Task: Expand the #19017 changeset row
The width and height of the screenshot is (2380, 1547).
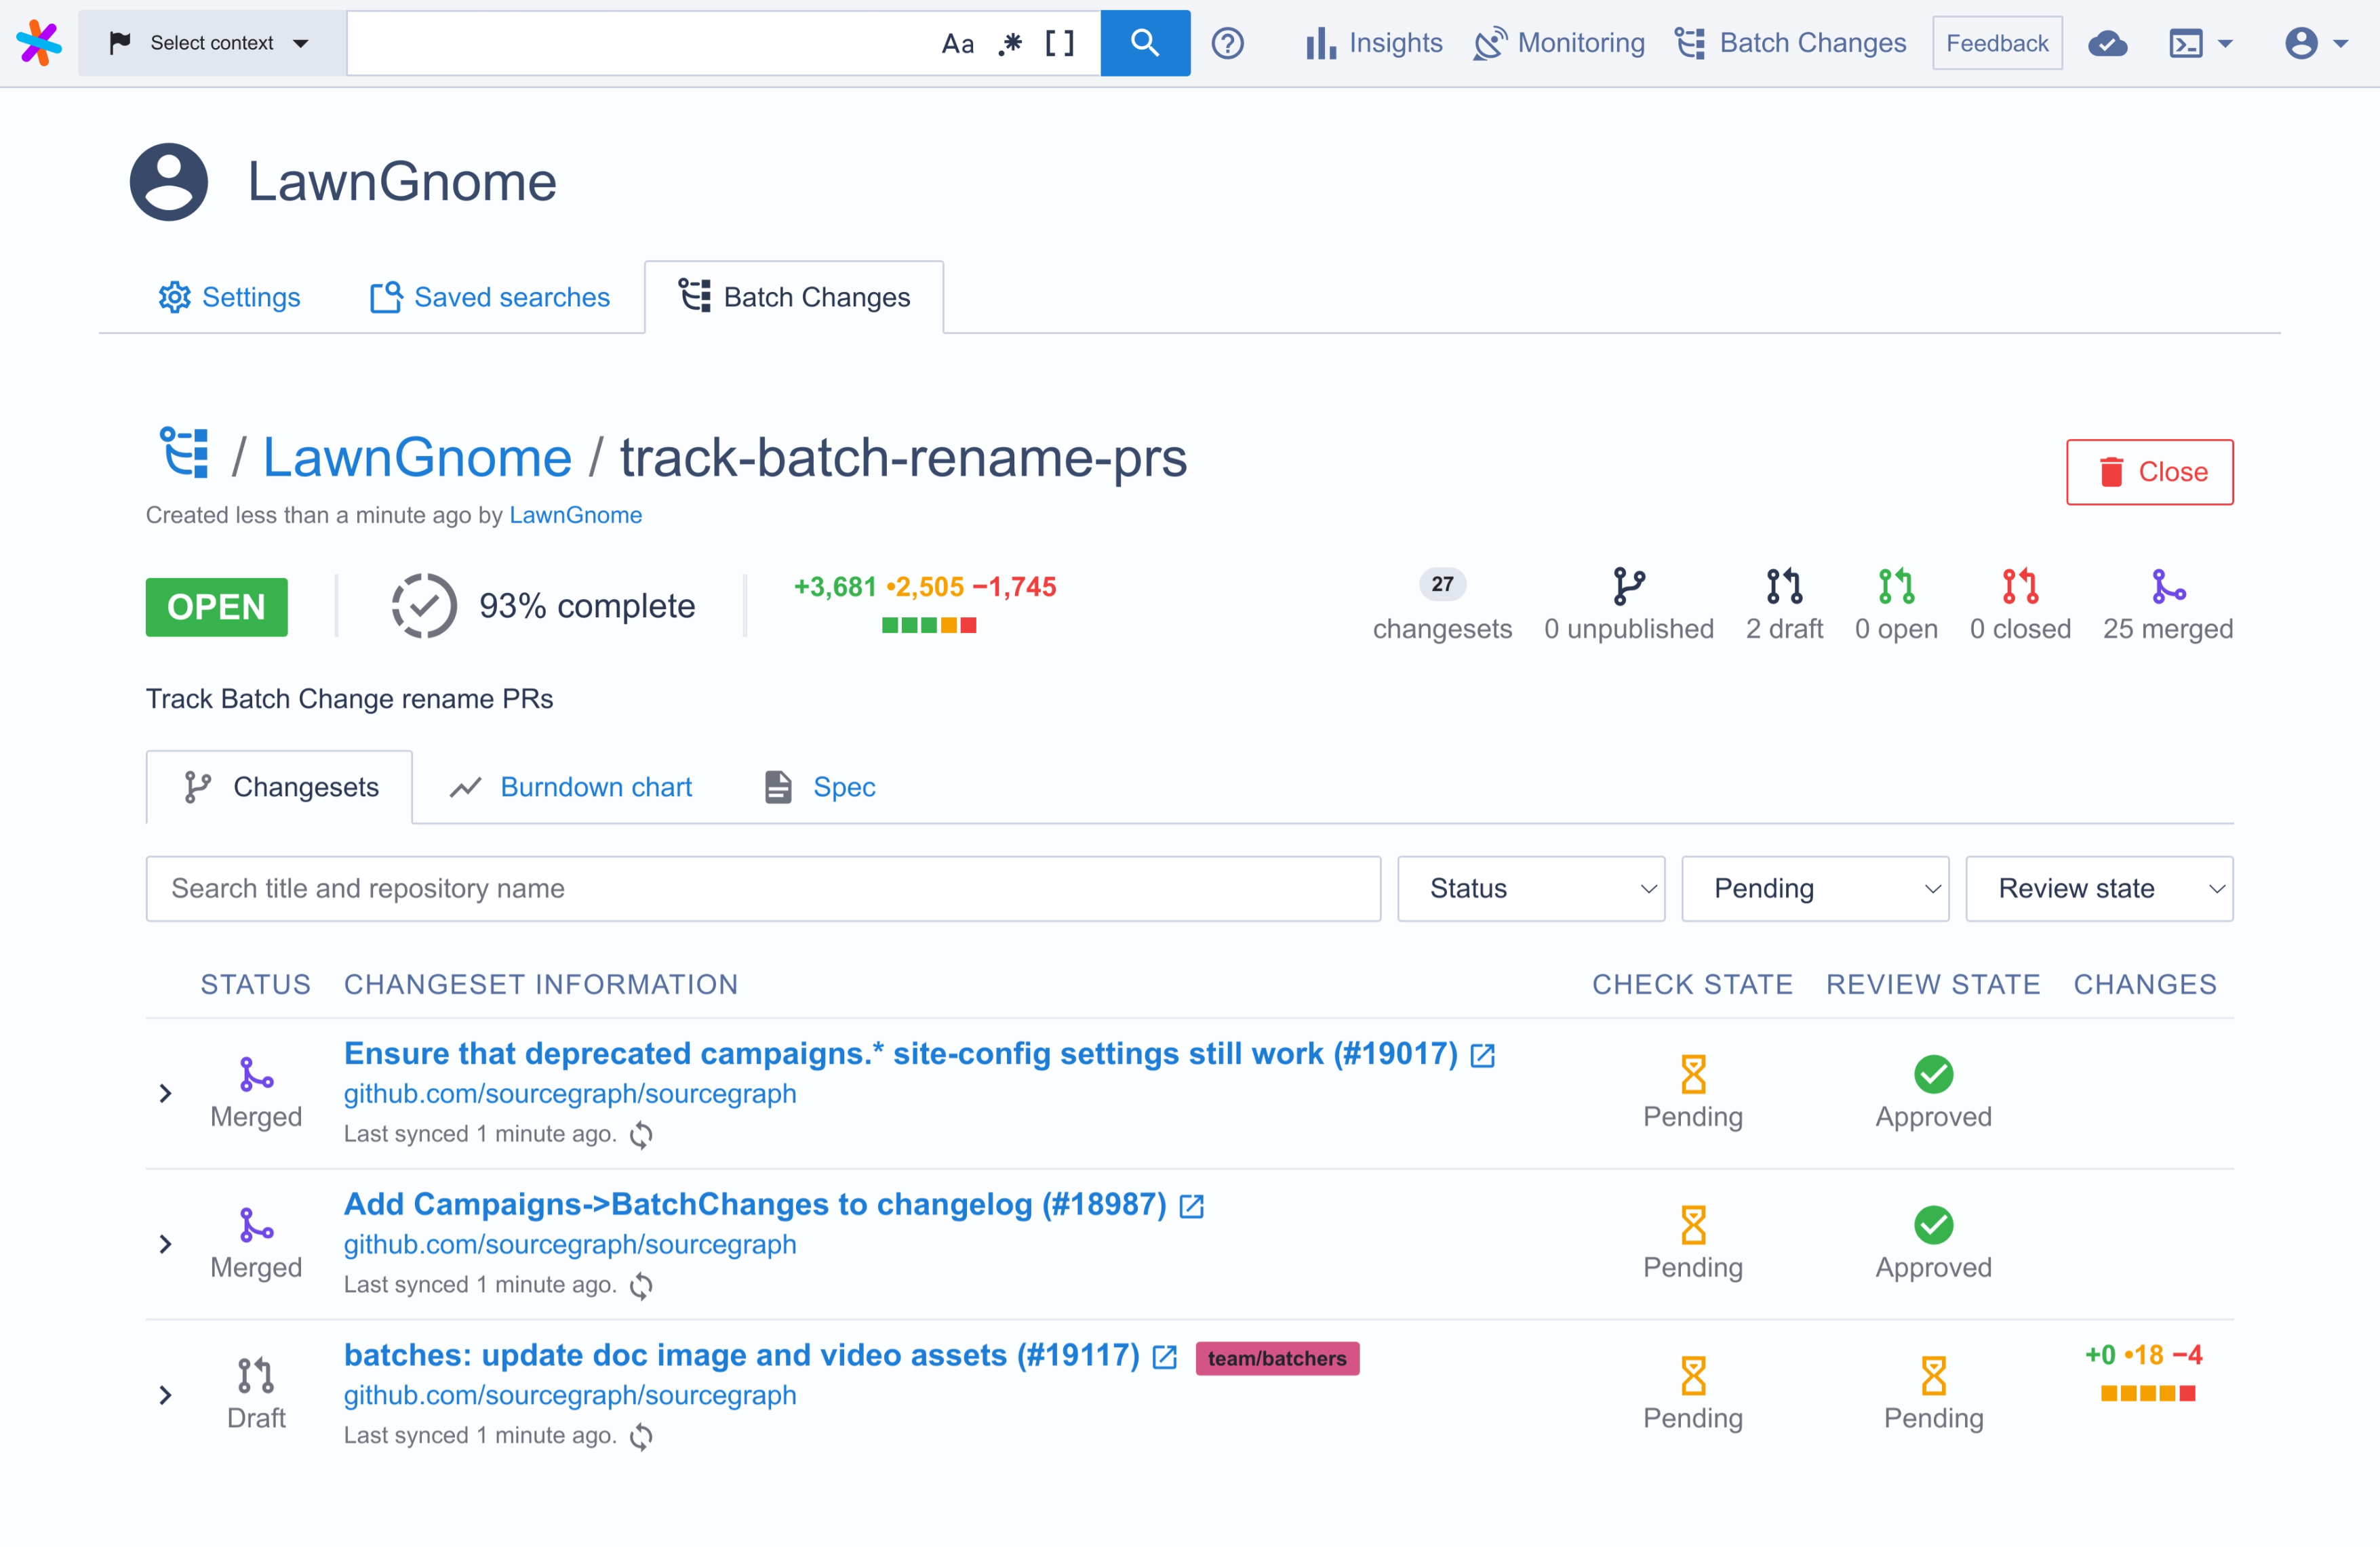Action: [x=166, y=1093]
